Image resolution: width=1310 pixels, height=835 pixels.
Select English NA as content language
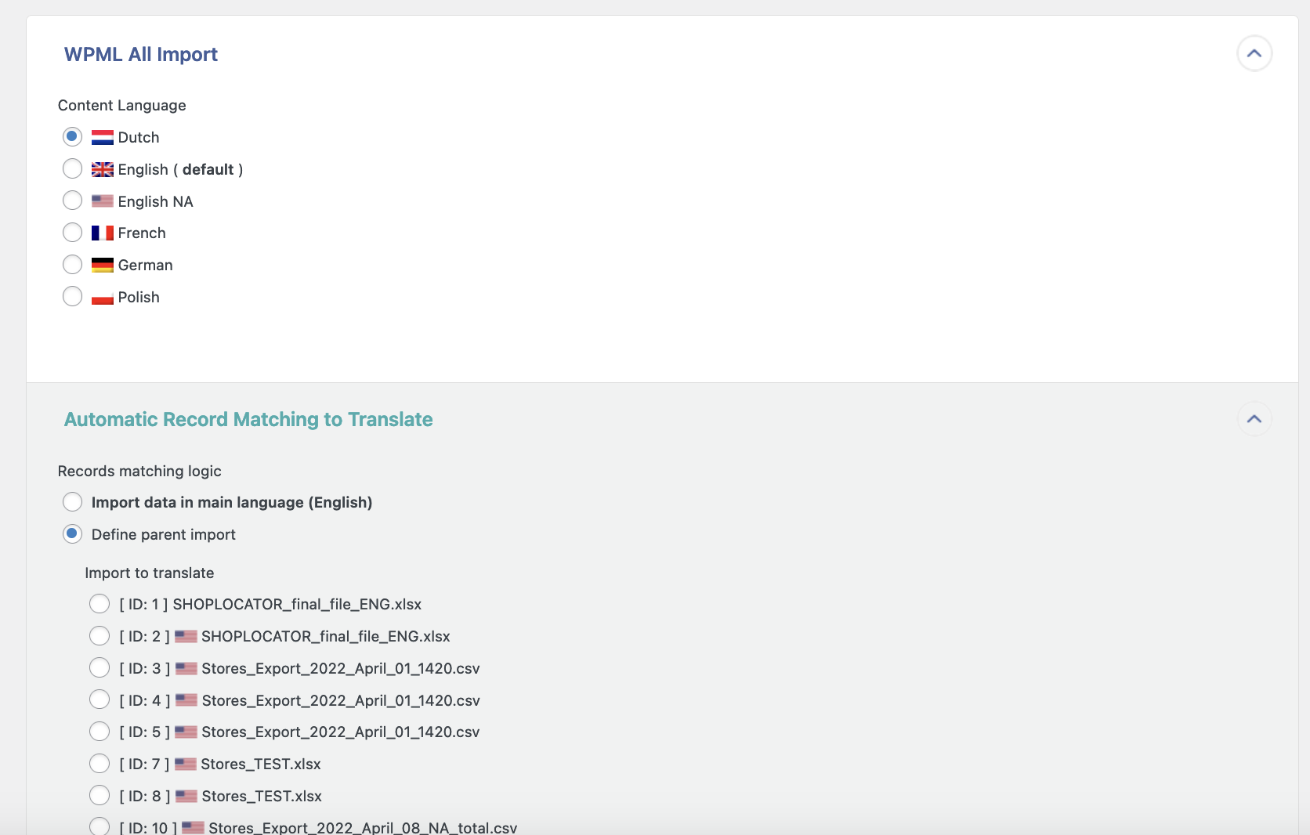72,201
